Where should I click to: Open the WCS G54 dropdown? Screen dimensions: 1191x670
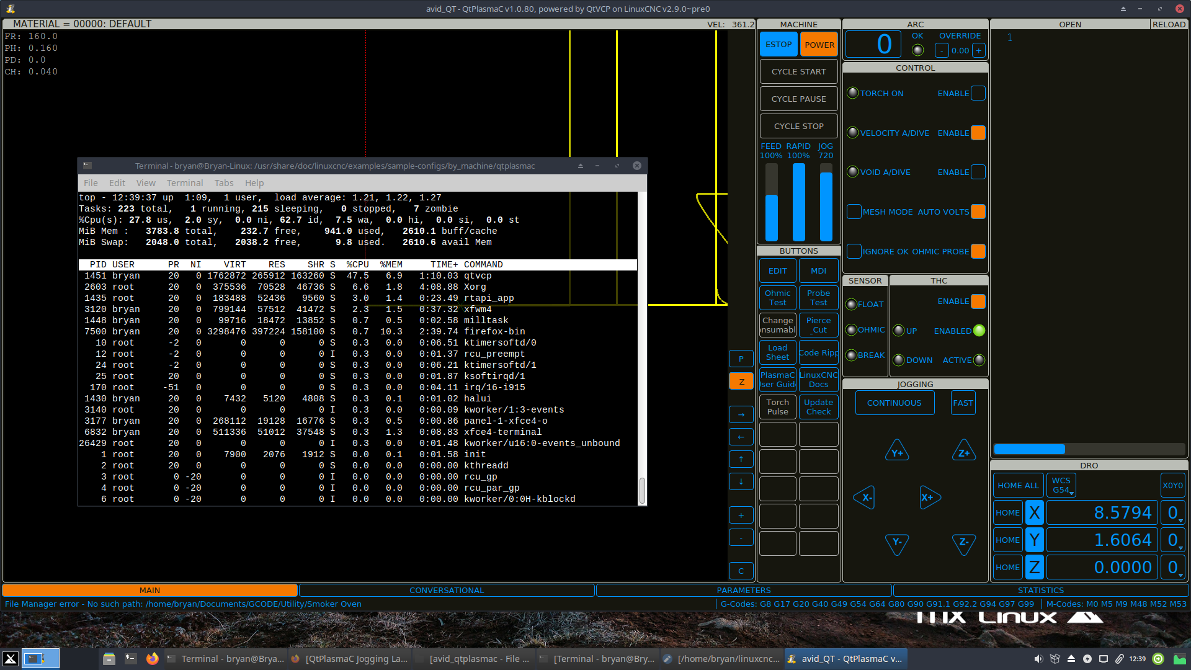click(x=1061, y=485)
